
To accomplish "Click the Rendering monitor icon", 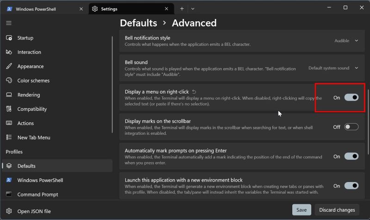I will click(9, 95).
